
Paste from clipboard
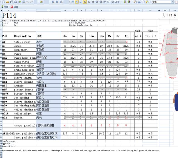(x=135, y=2)
